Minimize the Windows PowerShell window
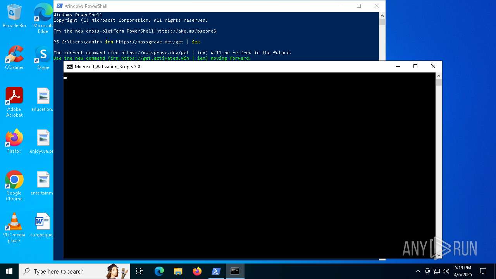 341,6
